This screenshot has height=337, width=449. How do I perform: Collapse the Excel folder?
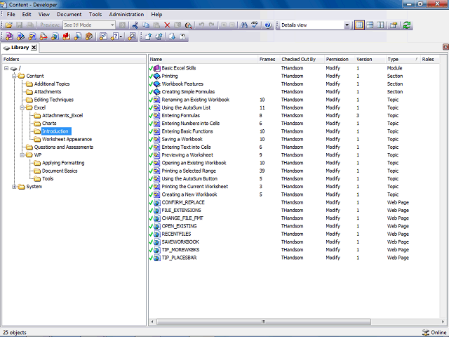coord(22,107)
